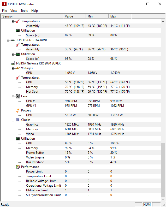Viewport: 166px width, 207px height.
Task: Click the Sensor column header
Action: pyautogui.click(x=31, y=16)
